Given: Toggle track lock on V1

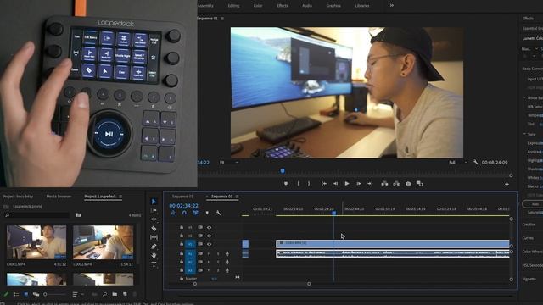Looking at the screenshot, I should tap(182, 244).
